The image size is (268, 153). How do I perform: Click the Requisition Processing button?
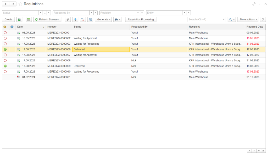[x=141, y=19]
